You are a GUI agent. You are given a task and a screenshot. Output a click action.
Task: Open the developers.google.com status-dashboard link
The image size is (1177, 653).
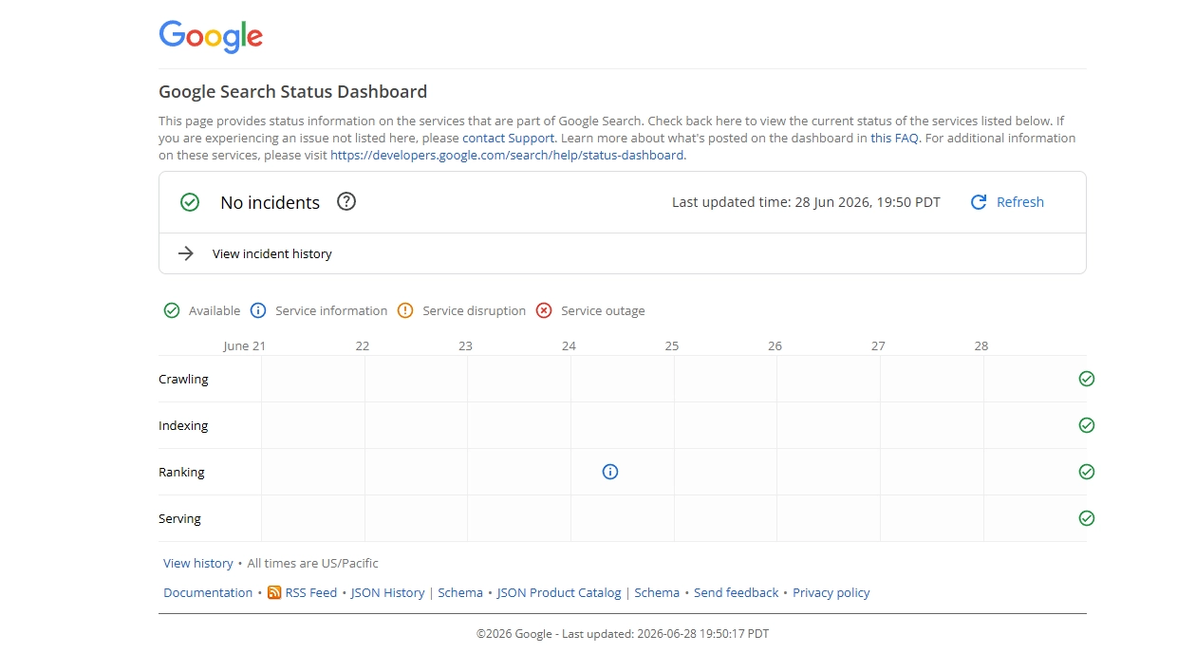(507, 155)
